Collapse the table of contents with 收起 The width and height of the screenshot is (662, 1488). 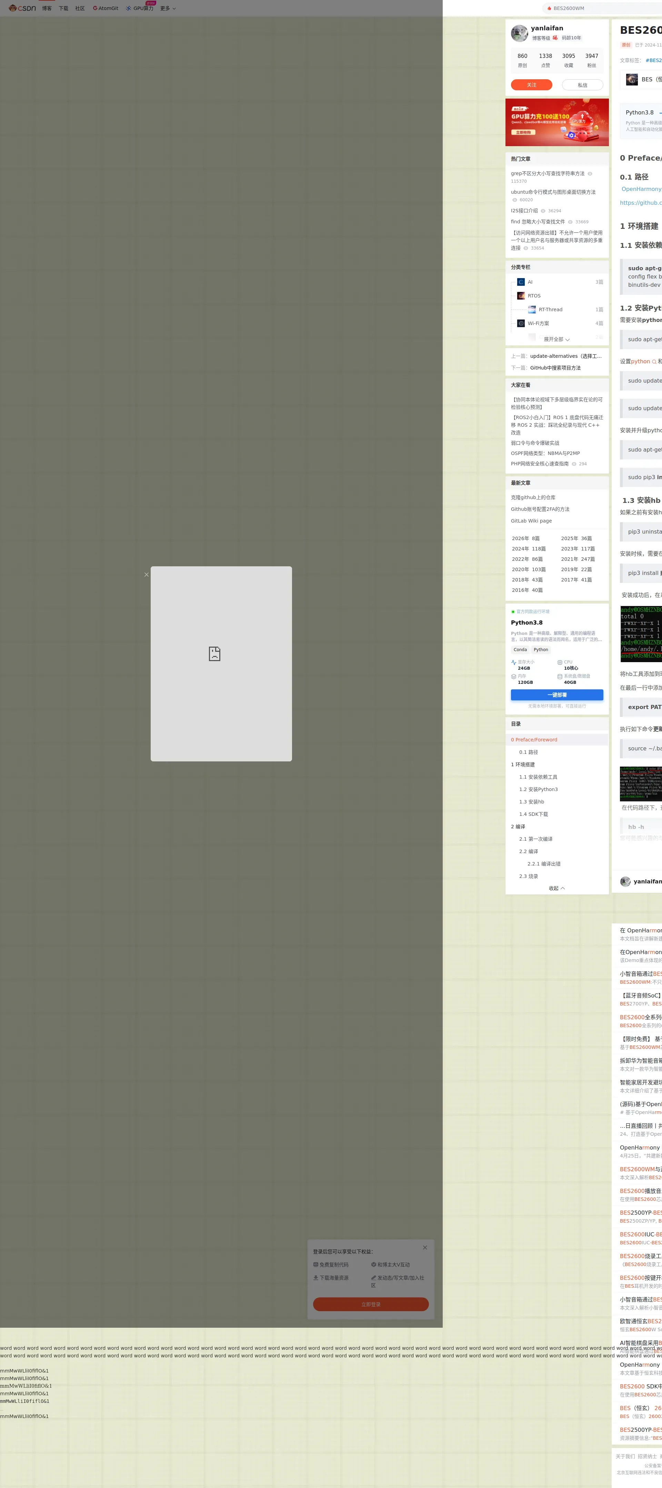tap(556, 888)
